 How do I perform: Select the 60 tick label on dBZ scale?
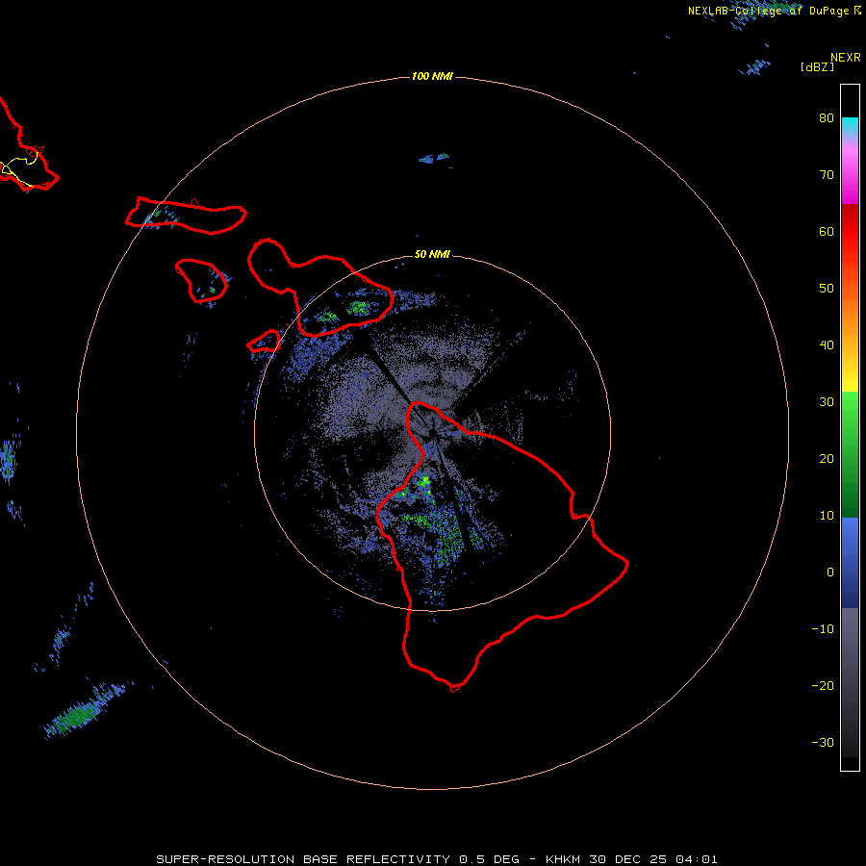coord(827,231)
